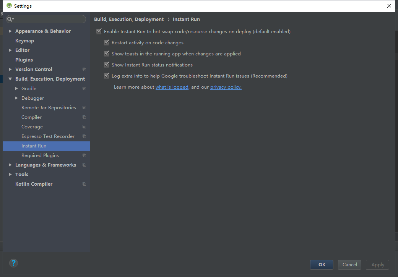Select the Compiler settings item
398x277 pixels.
31,117
